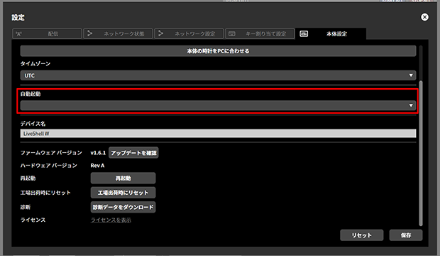This screenshot has height=256, width=440.
Task: Switch to the 配信 tab
Action: click(x=47, y=33)
